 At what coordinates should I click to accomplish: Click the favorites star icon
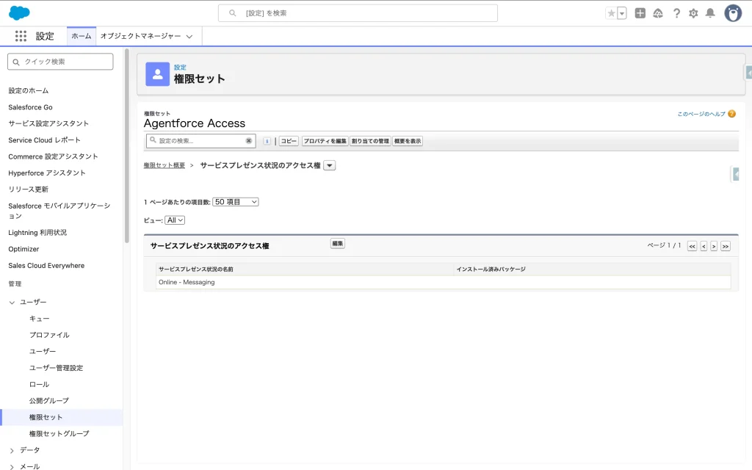tap(611, 13)
